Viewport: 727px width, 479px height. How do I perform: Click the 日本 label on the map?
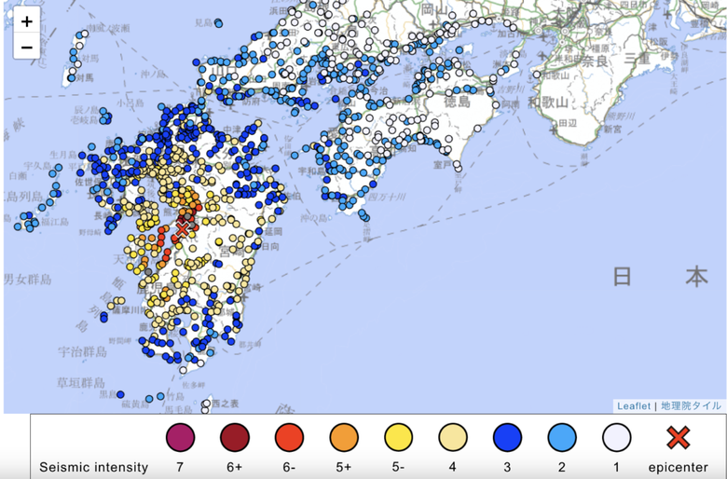[661, 277]
